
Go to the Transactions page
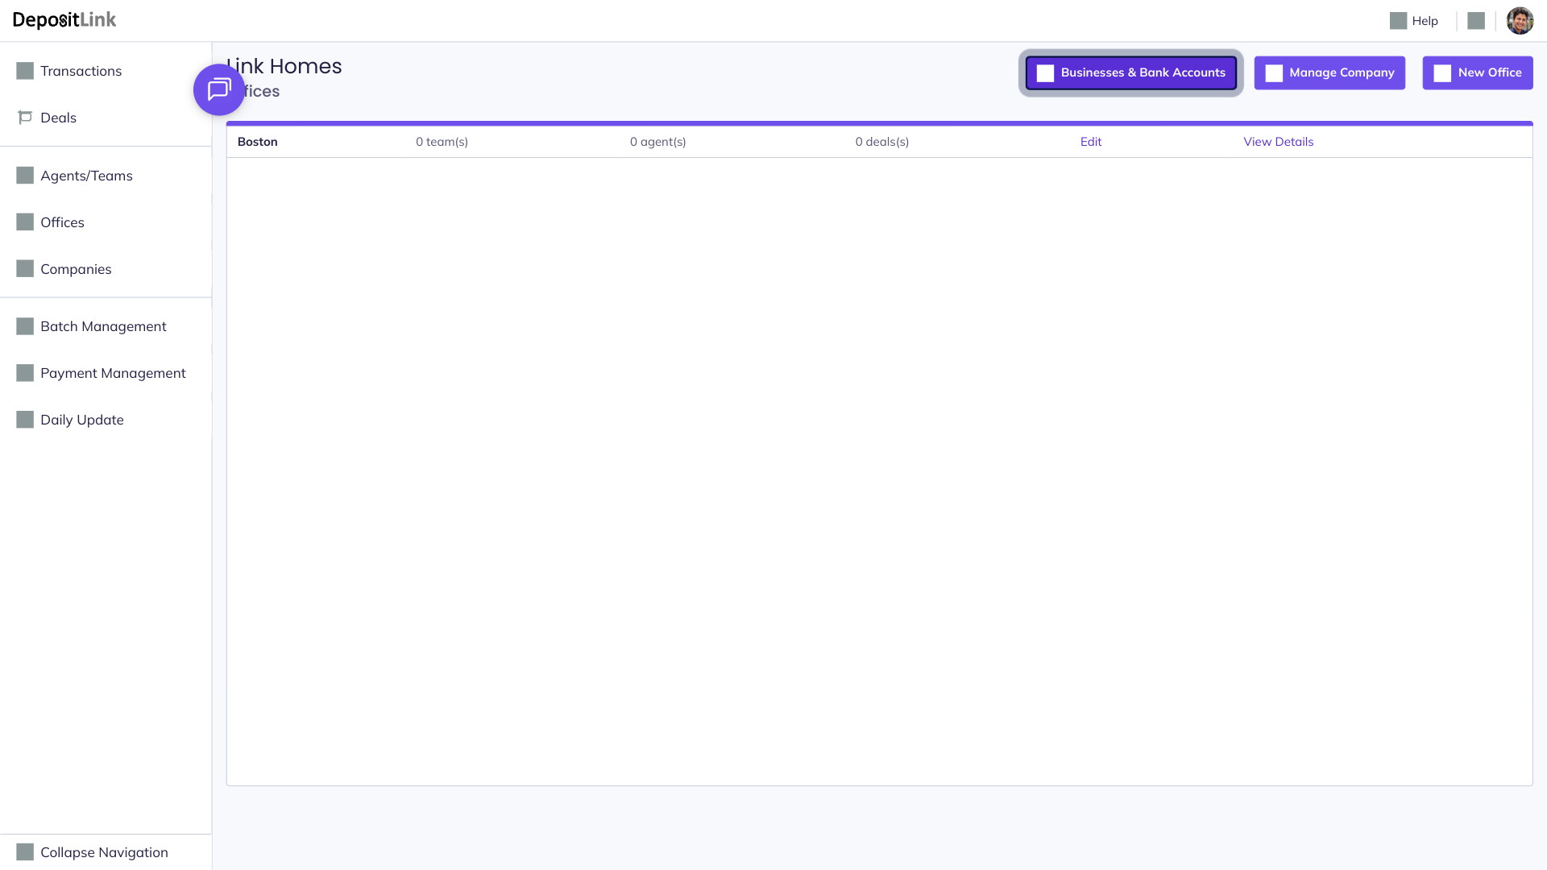coord(81,71)
